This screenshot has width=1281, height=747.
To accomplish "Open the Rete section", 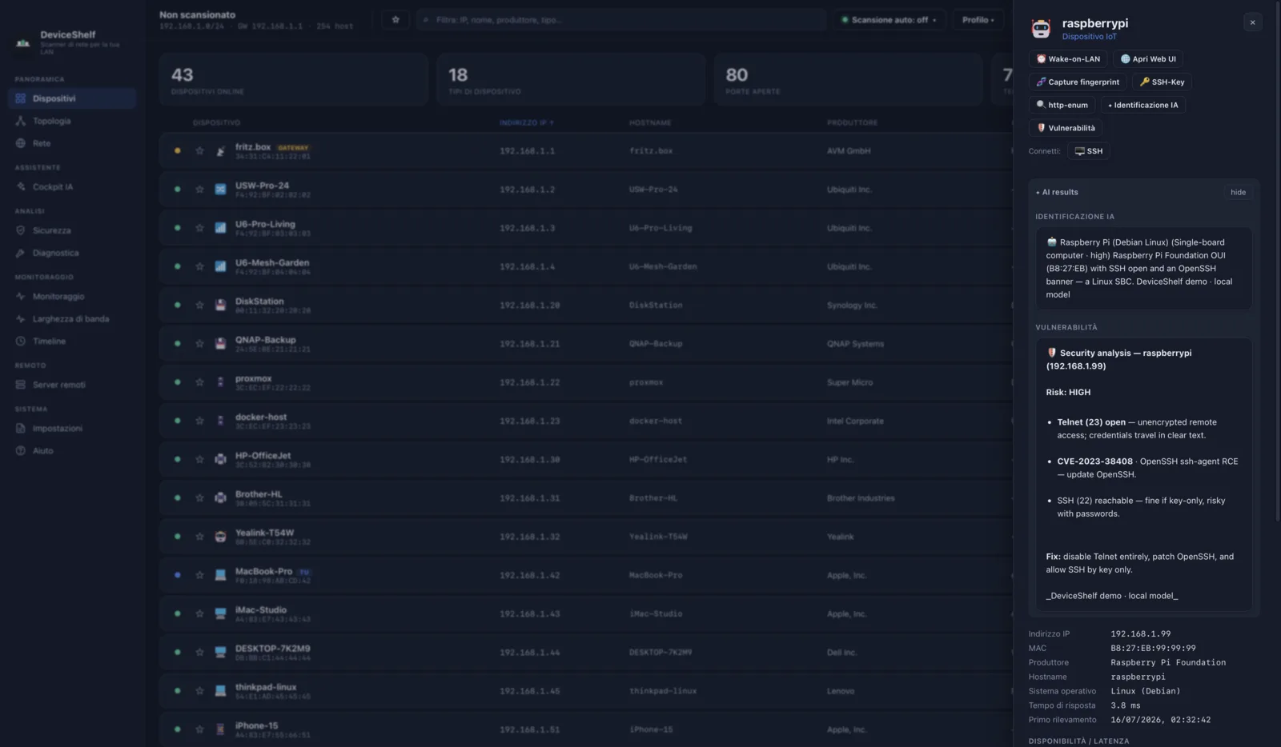I will [72, 143].
